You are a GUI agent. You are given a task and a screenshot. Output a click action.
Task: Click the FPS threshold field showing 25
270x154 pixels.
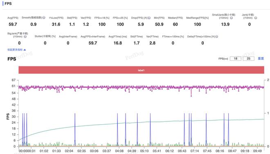248,59
